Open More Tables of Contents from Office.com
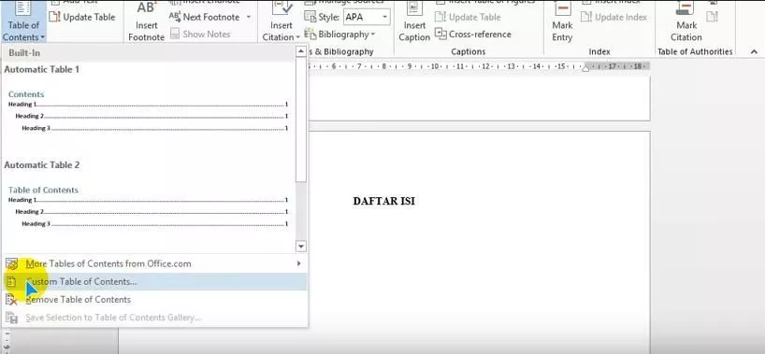 coord(154,263)
